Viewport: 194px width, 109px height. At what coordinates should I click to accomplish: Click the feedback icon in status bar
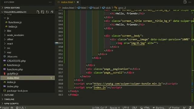click(184, 108)
